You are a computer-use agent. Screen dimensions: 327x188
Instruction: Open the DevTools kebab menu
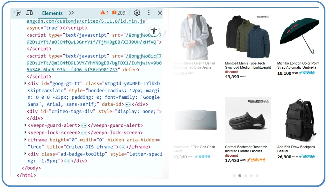click(149, 13)
